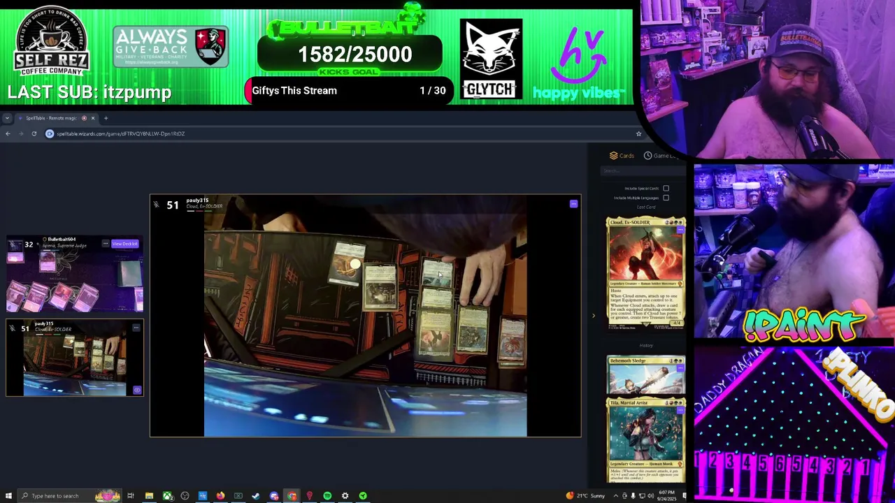Open options on Tifa, Martial Artist card

click(680, 410)
